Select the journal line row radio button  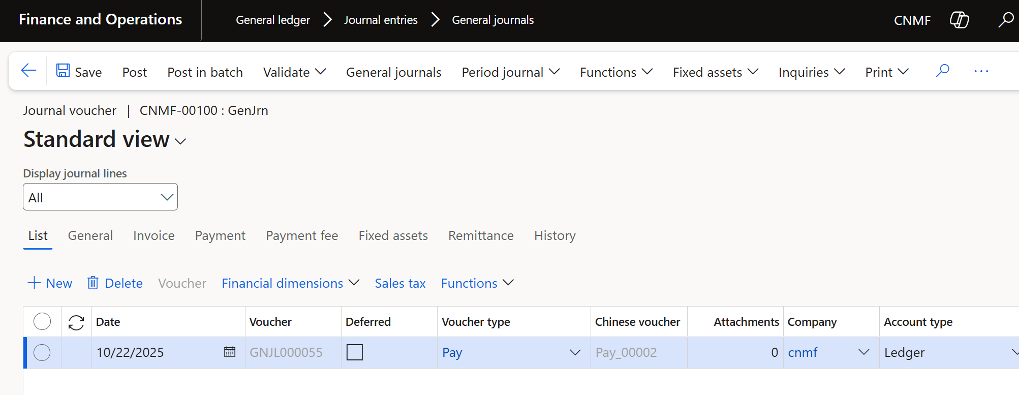pos(42,352)
